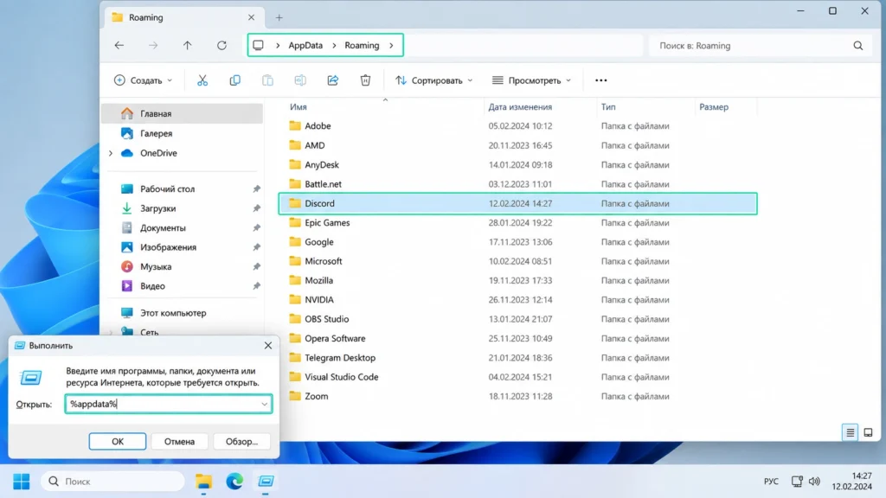886x498 pixels.
Task: Click the Rename toolbar icon
Action: coord(300,80)
